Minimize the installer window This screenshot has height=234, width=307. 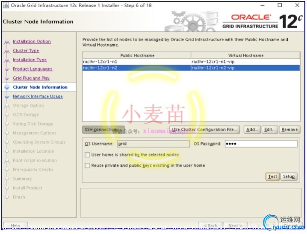click(263, 5)
